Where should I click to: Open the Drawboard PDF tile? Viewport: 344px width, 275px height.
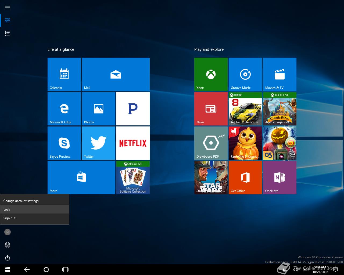pyautogui.click(x=211, y=143)
